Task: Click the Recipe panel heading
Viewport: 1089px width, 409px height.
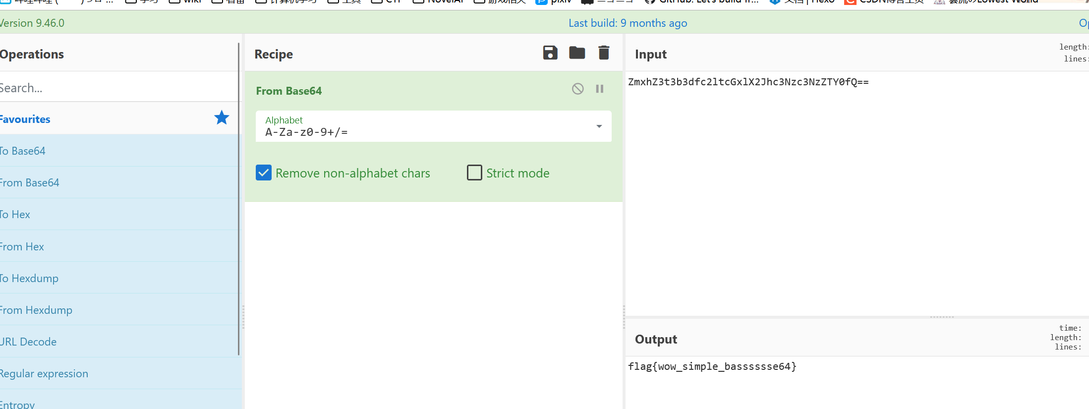Action: pyautogui.click(x=274, y=54)
